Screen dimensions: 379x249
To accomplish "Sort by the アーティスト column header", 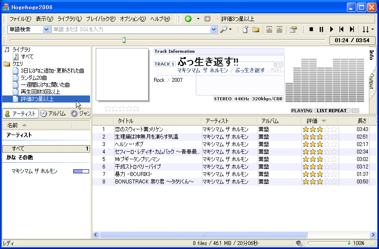I will (229, 121).
